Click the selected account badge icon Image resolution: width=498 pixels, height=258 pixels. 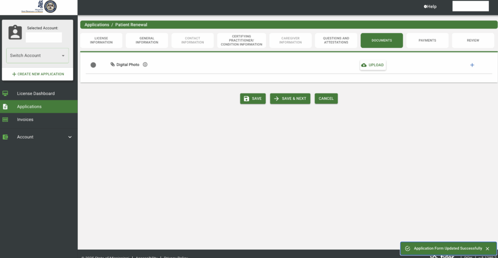click(16, 32)
